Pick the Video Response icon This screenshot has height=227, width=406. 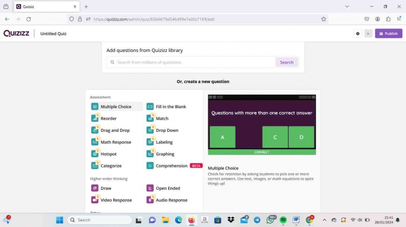[95, 200]
